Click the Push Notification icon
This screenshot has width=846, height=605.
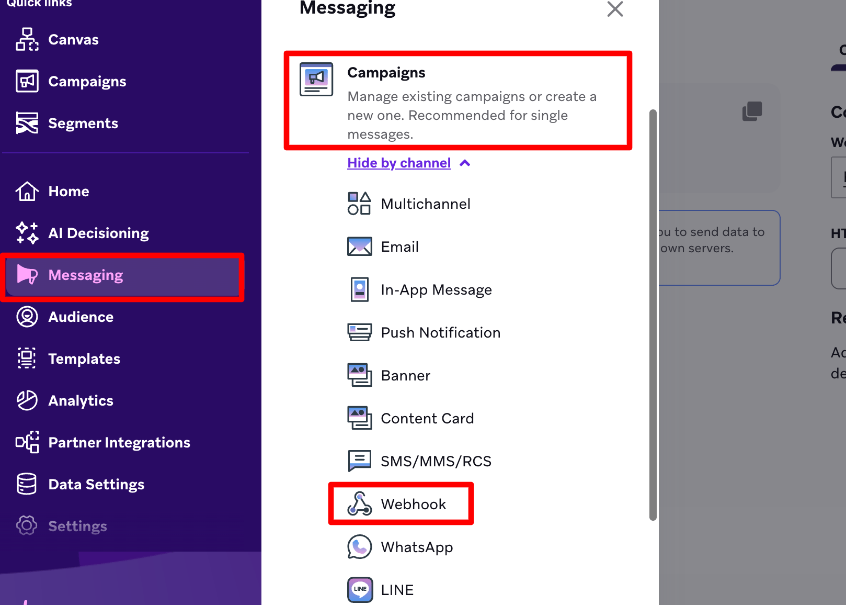coord(360,332)
